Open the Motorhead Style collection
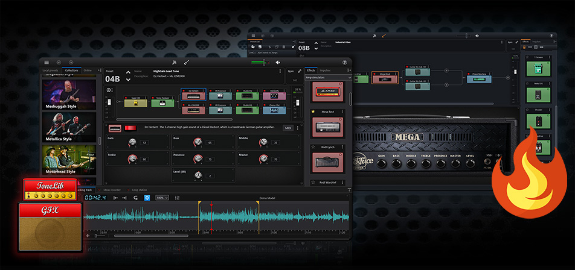575x270 pixels. [69, 160]
